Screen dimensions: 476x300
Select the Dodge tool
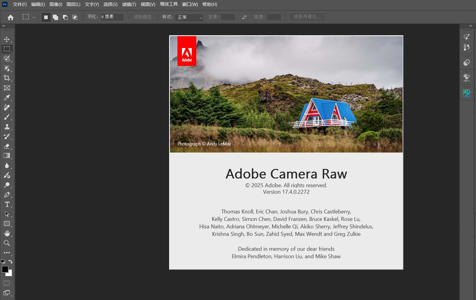pos(7,185)
